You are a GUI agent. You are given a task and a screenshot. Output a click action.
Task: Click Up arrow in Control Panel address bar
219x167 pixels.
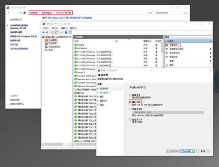[x=21, y=13]
